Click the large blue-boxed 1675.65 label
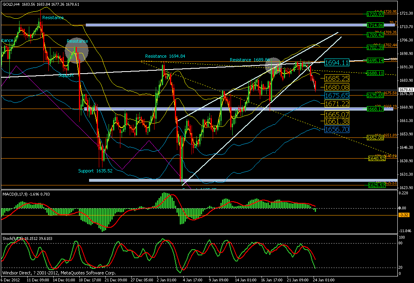Screen dimensions: 414x283 tap(337, 96)
